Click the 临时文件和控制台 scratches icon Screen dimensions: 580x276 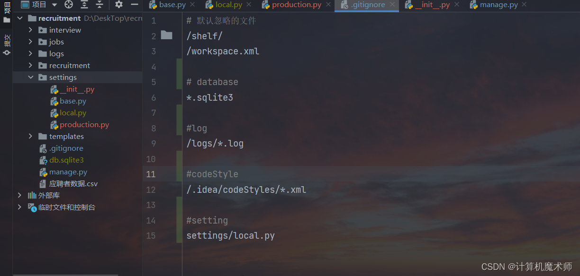32,207
